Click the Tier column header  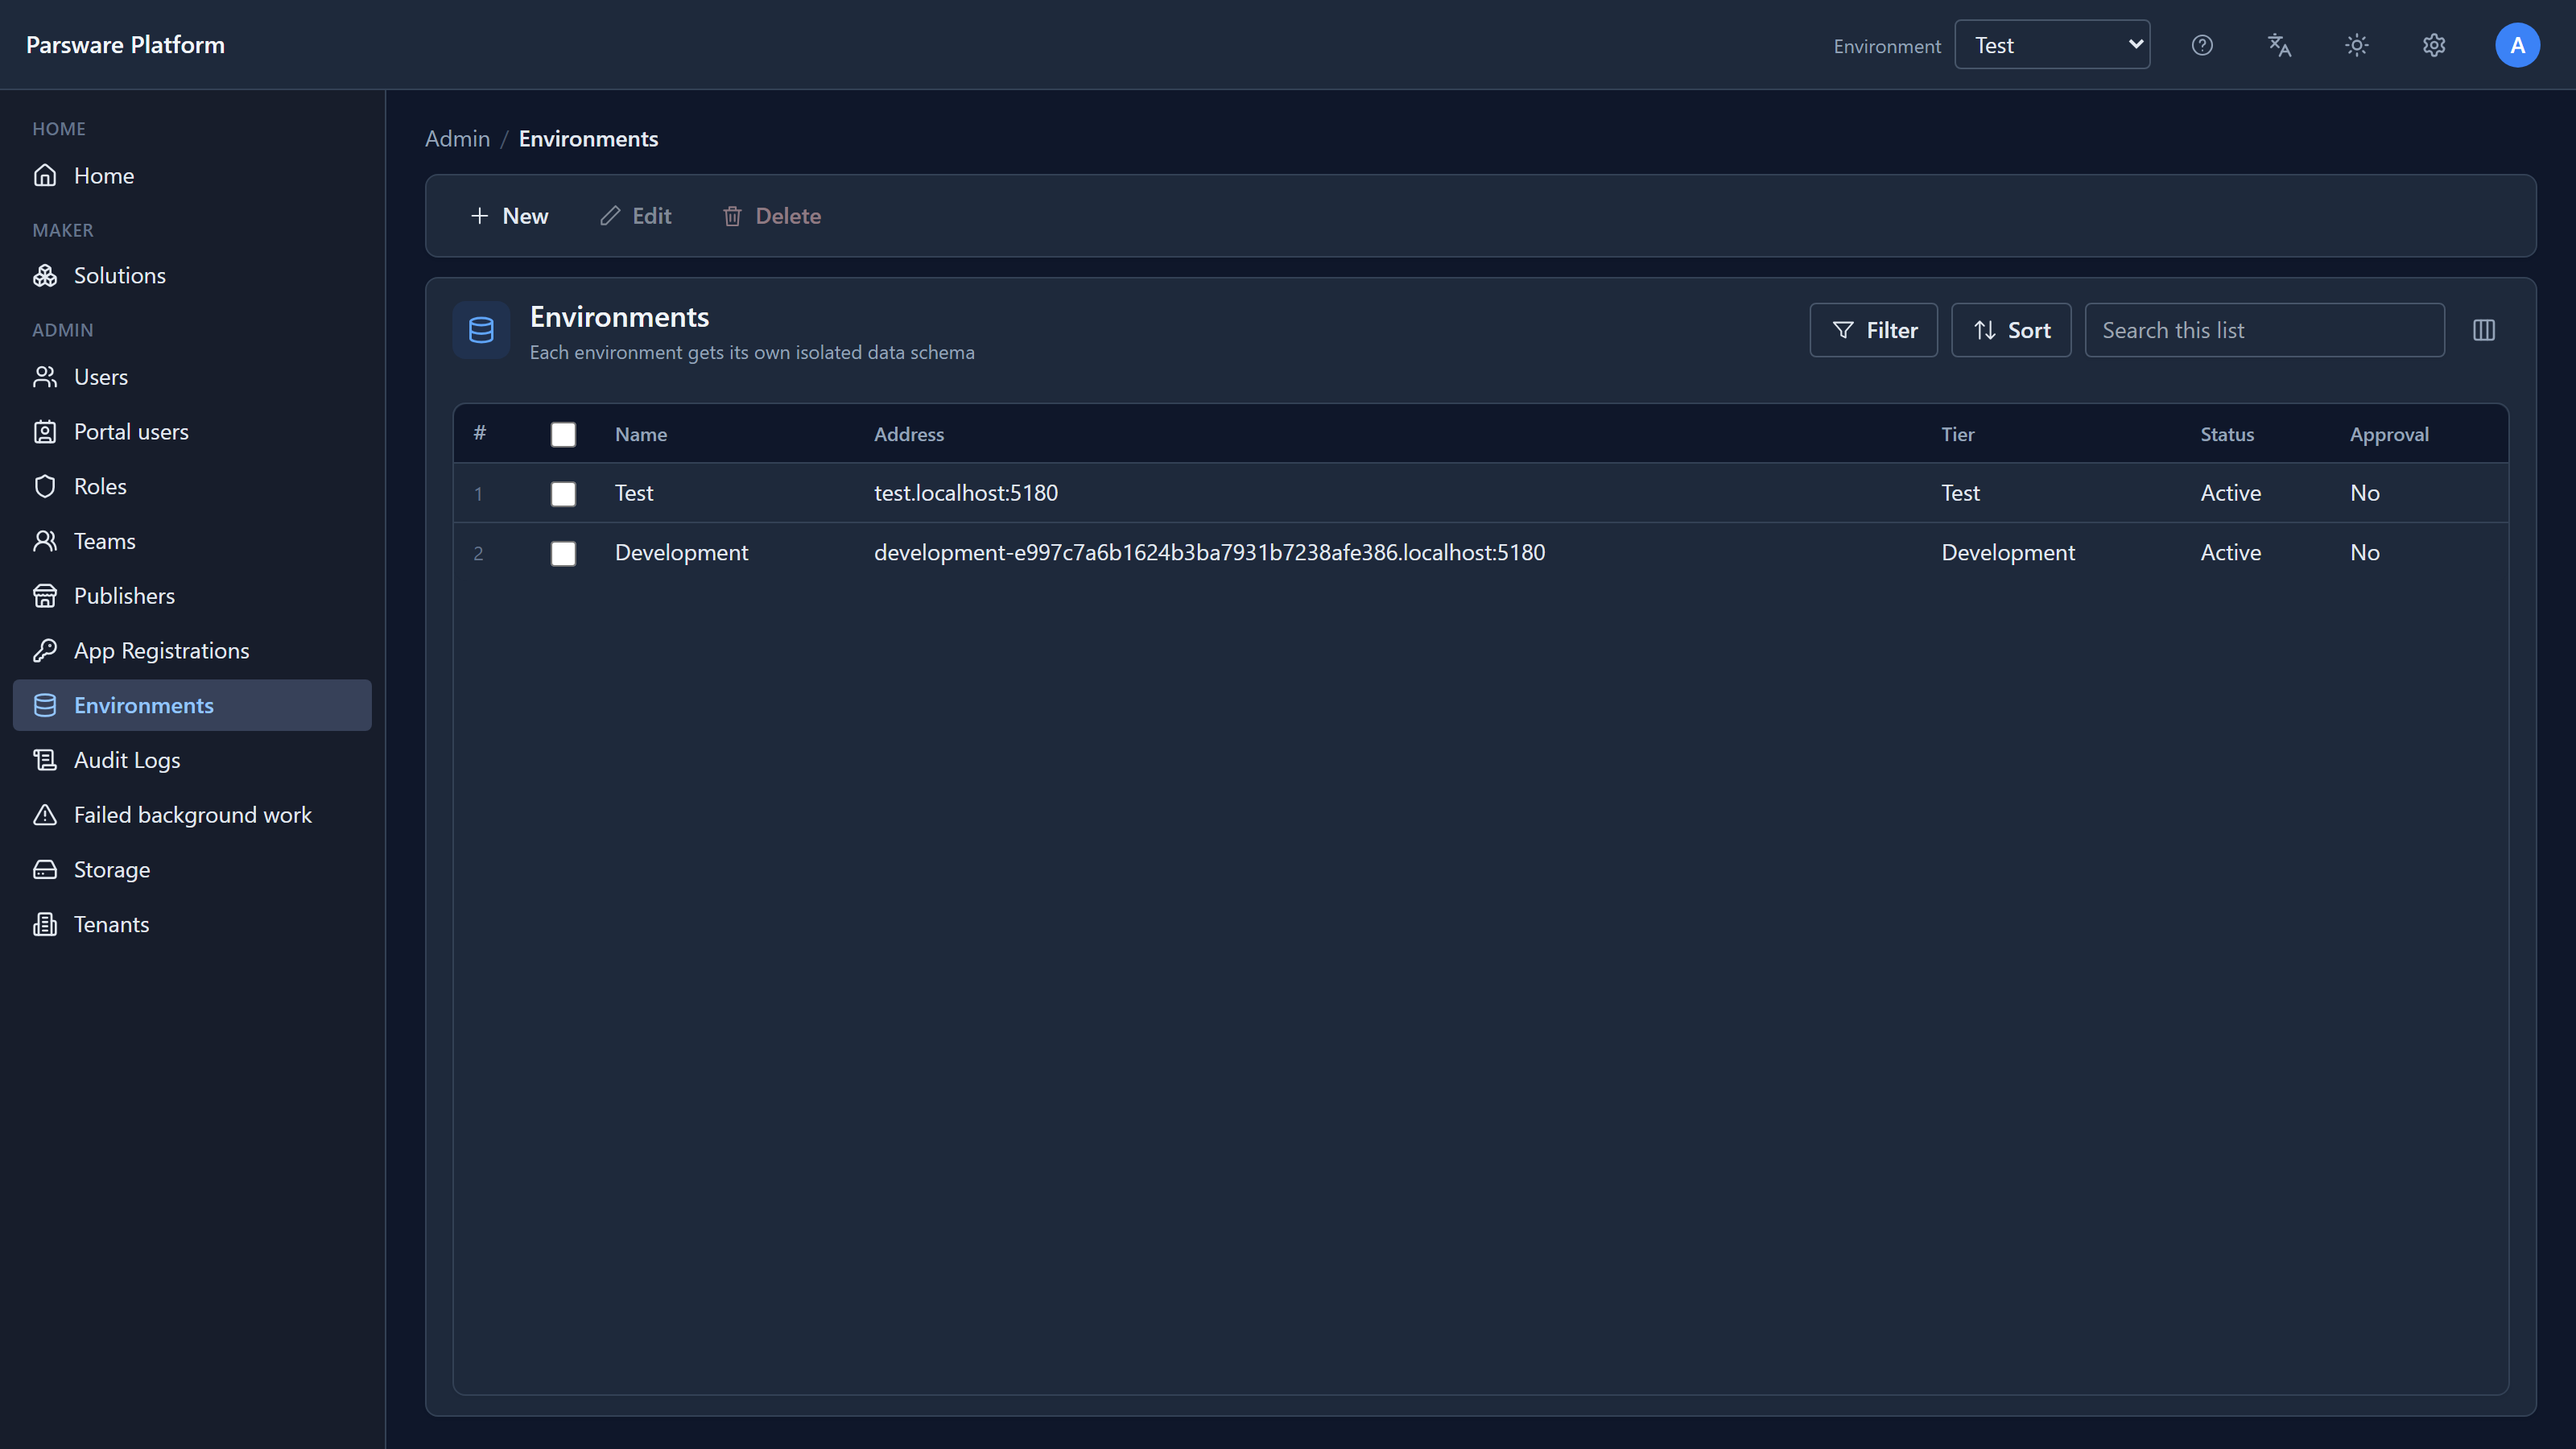pyautogui.click(x=1957, y=434)
